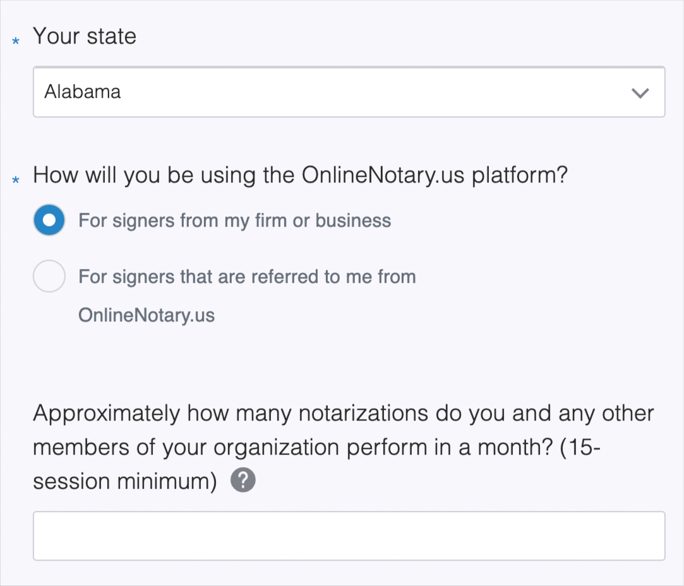Choose the 'referred to me from' label text

[x=246, y=277]
